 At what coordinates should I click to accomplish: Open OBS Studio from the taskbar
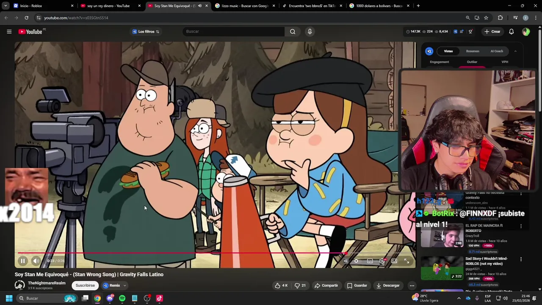pyautogui.click(x=147, y=298)
